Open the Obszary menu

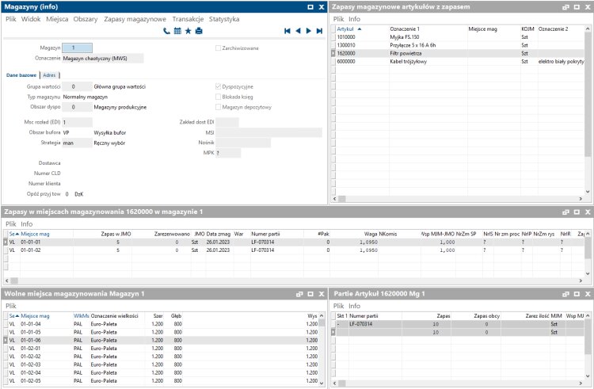click(x=86, y=19)
